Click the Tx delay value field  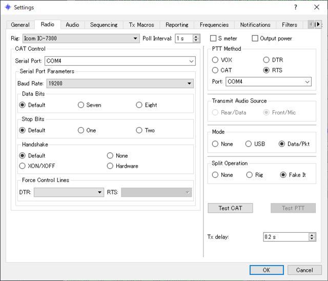coord(286,237)
